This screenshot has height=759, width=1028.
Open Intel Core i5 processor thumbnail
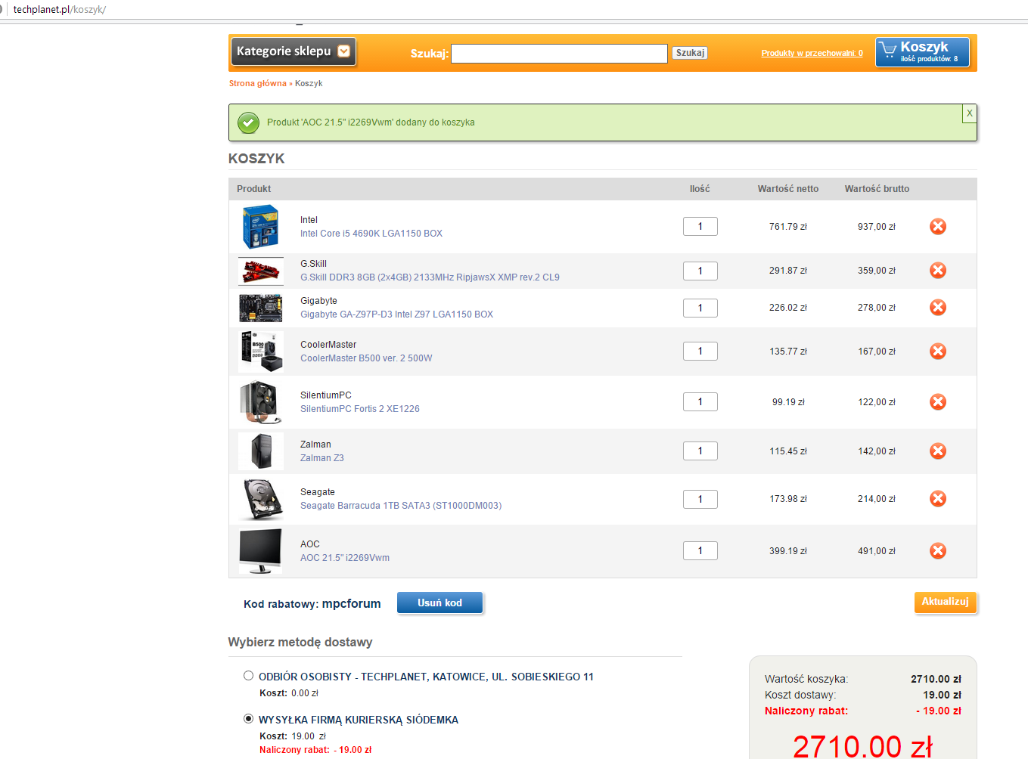click(260, 227)
